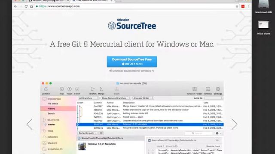This screenshot has width=275, height=154.
Task: Select the Release 1.0.21 Metadata commit row
Action: [x=150, y=124]
